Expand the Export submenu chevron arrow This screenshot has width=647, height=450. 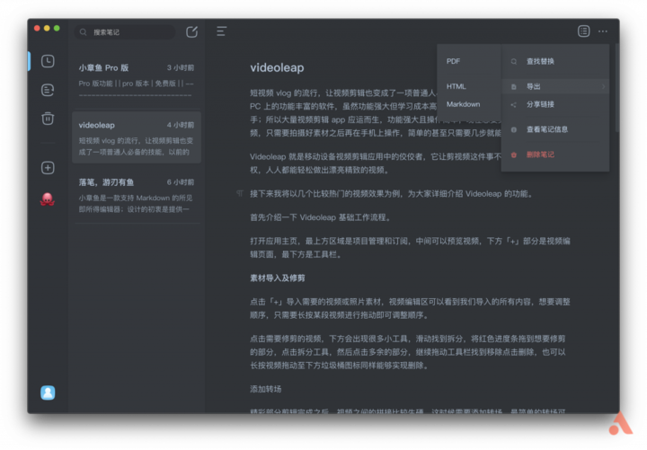point(603,86)
